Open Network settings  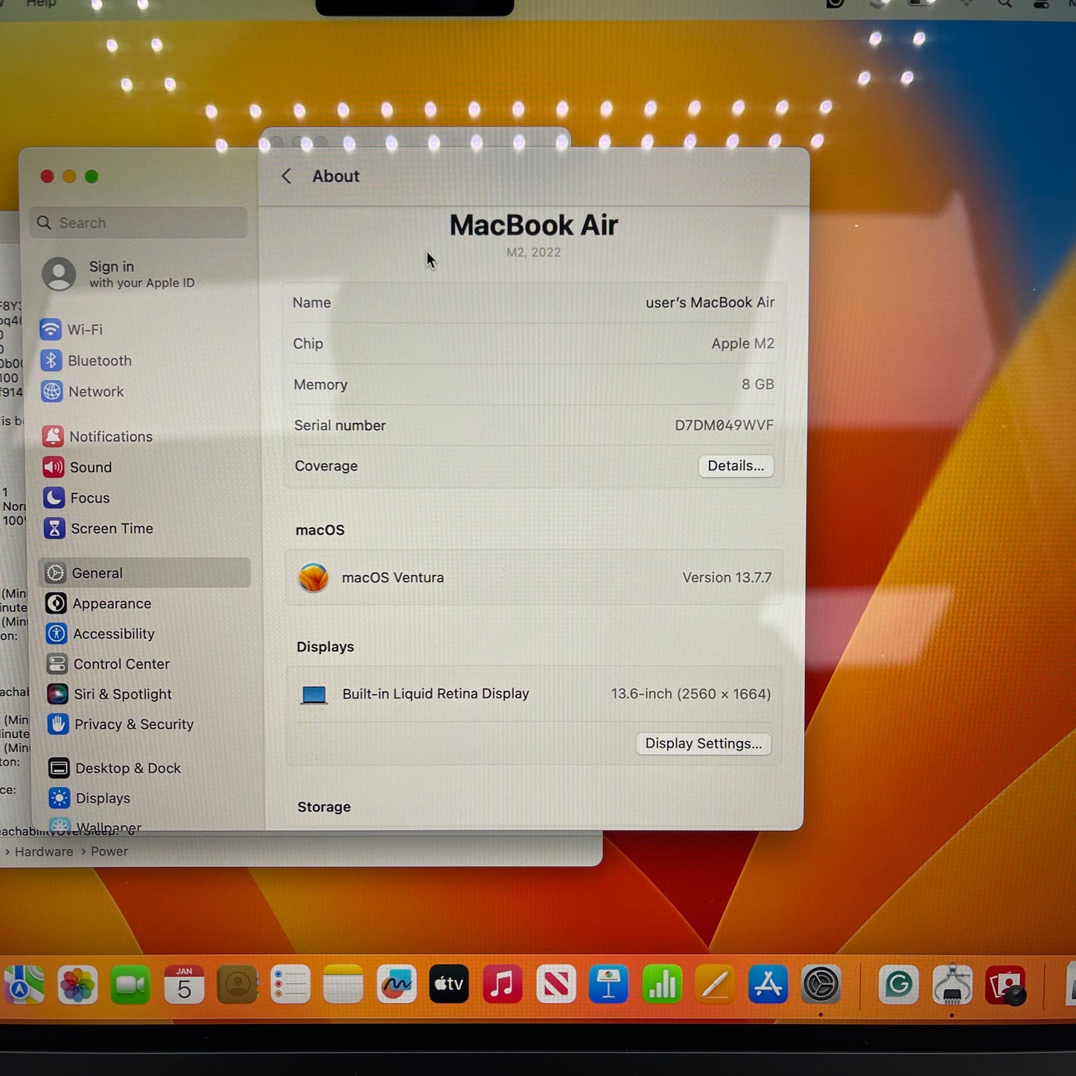96,392
